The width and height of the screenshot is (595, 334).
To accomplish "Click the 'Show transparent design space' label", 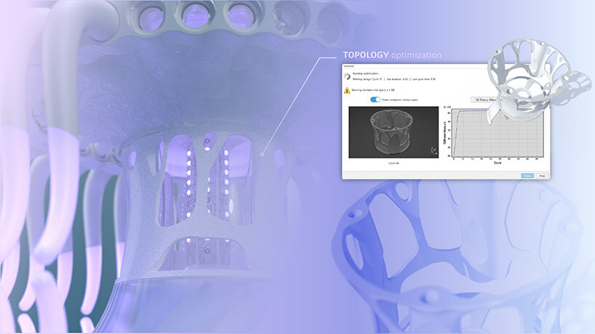I will coord(400,99).
